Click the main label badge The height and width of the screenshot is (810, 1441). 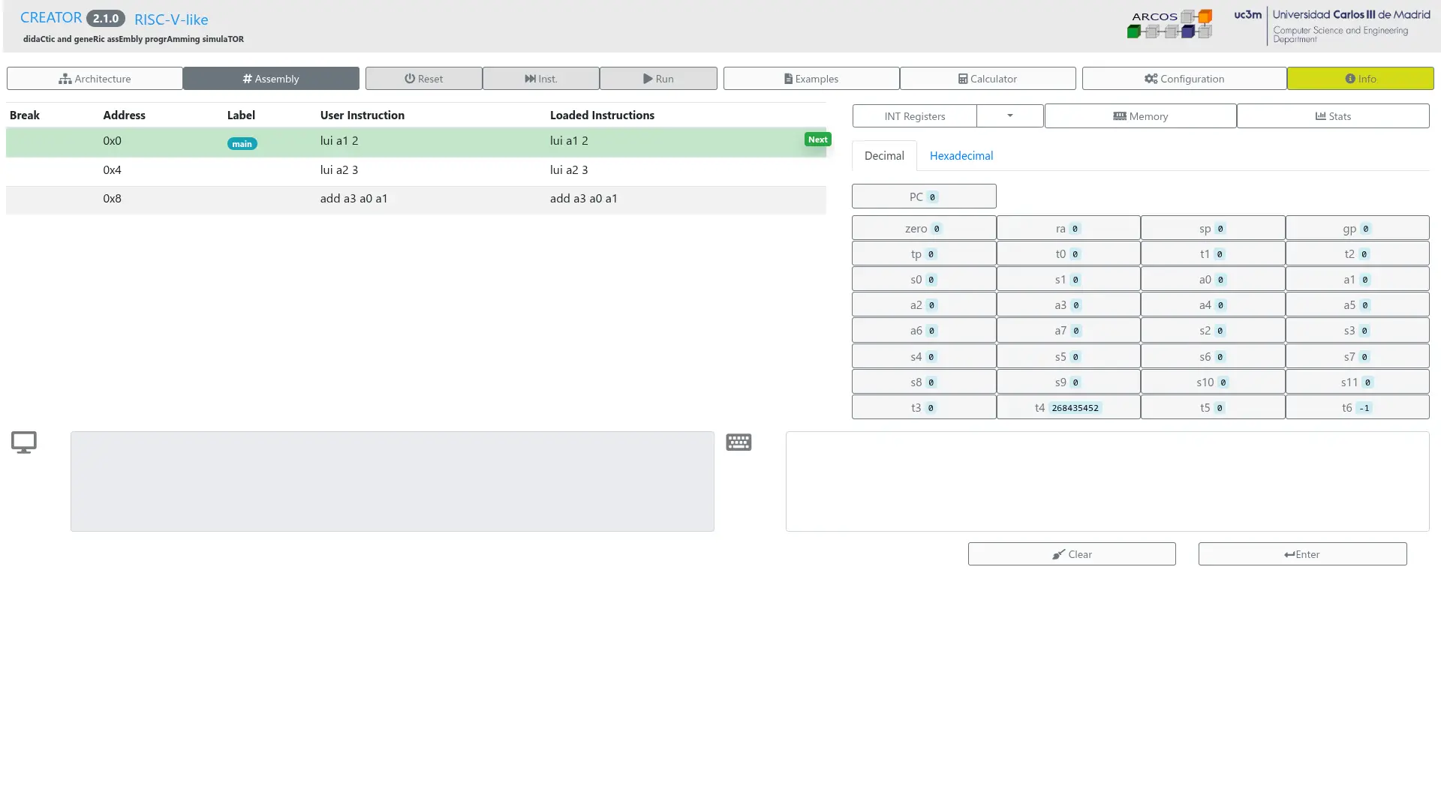point(242,144)
